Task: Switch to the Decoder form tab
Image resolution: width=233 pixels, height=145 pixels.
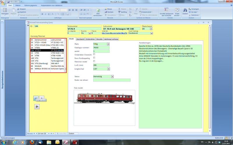Action: tap(99, 39)
